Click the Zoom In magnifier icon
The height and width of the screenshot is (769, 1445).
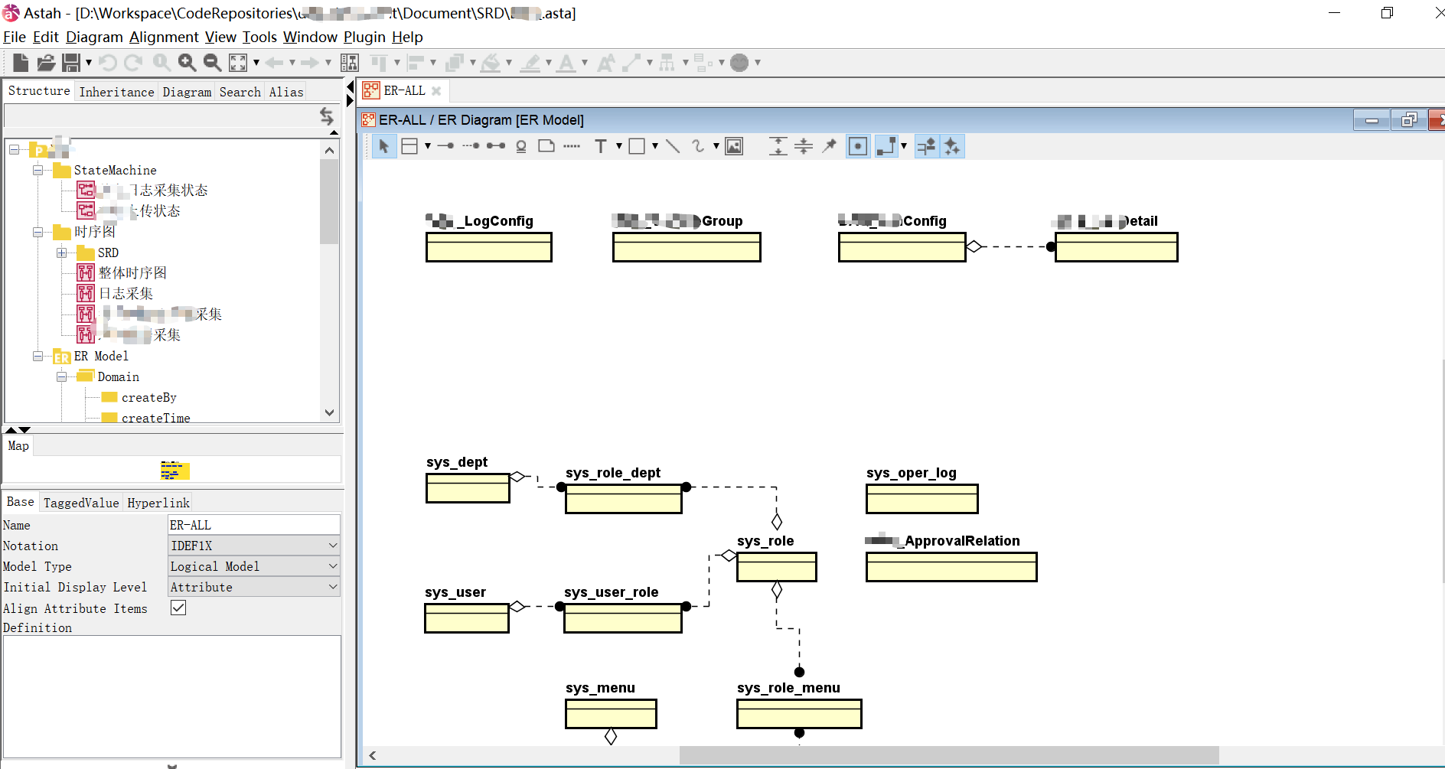pyautogui.click(x=187, y=63)
